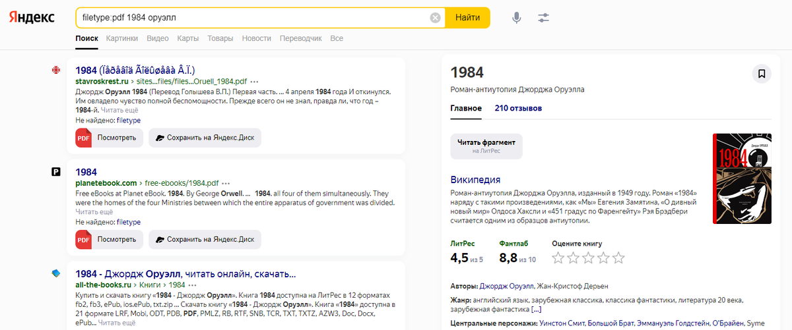Viewport: 792px width, 330px height.
Task: Click the all-the-books.ru favicon
Action: tap(56, 273)
